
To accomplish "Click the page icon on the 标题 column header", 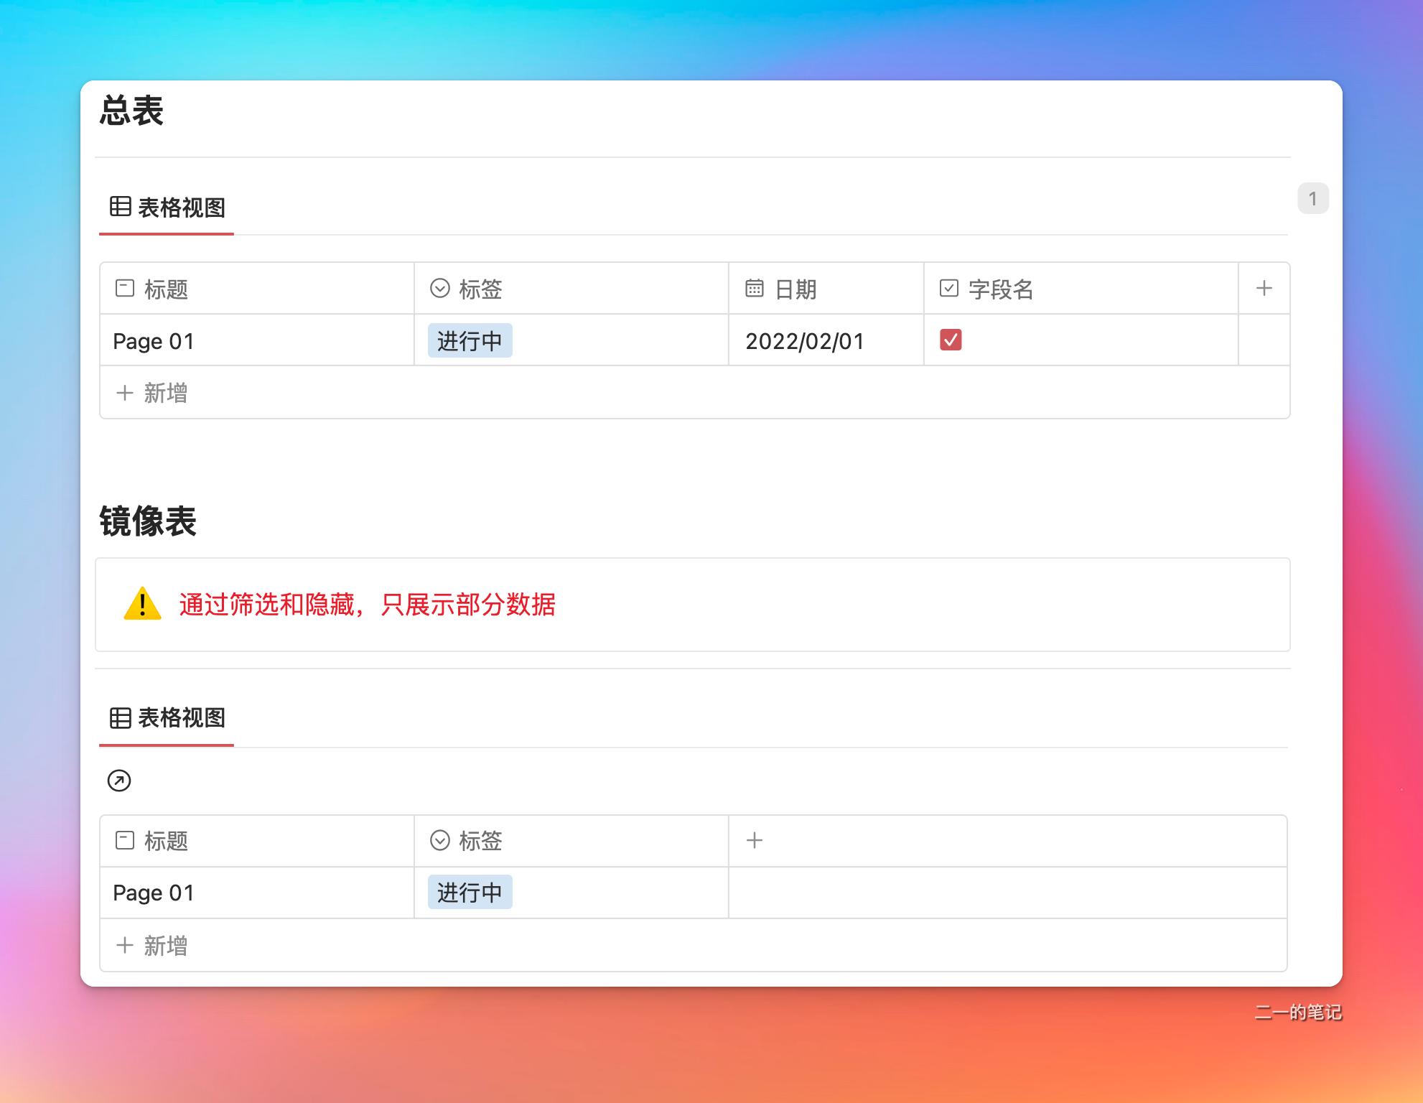I will [x=123, y=289].
